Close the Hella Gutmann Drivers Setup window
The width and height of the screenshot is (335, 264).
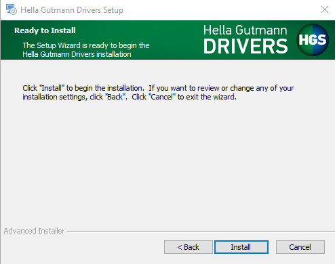325,9
